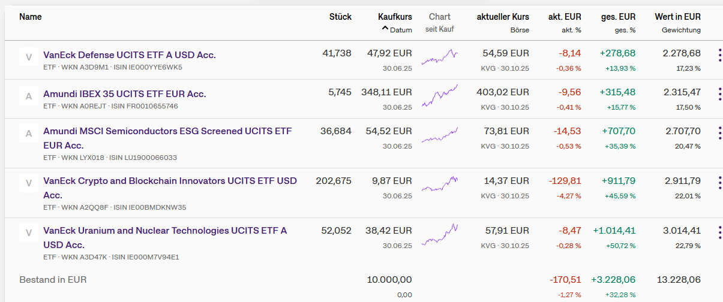
Task: Open three-dot menu for Amundi IBEX 35 ETF
Action: (x=719, y=95)
